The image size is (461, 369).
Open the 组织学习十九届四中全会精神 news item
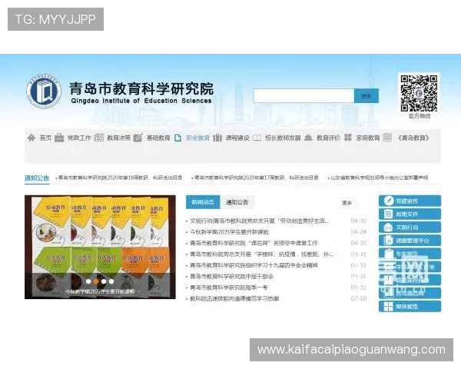click(x=254, y=265)
